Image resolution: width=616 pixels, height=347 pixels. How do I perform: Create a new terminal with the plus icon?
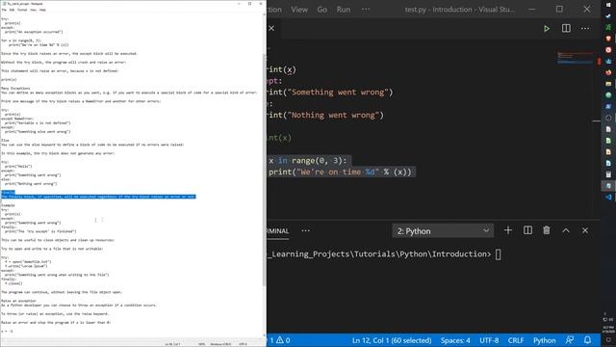[x=508, y=230]
